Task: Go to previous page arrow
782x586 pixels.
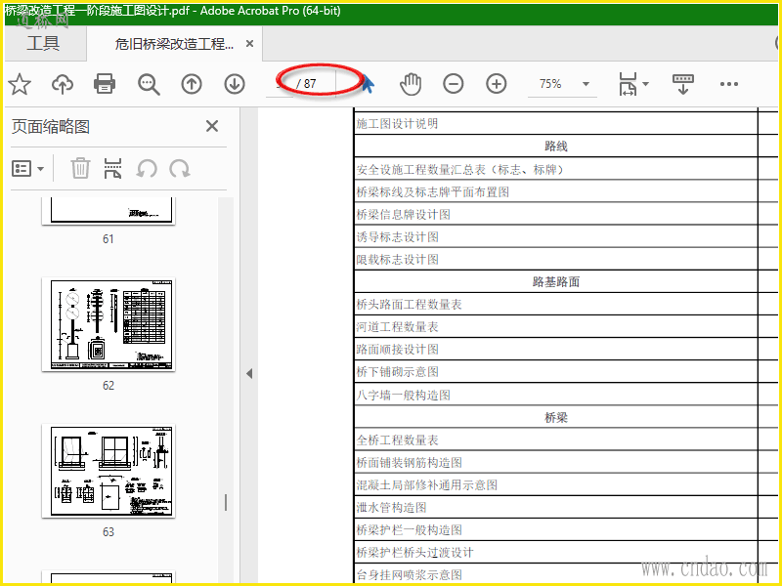Action: [x=192, y=84]
